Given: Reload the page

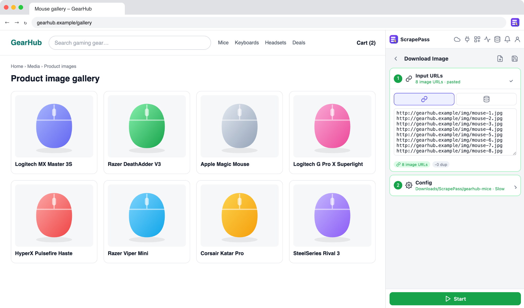Looking at the screenshot, I should click(25, 23).
